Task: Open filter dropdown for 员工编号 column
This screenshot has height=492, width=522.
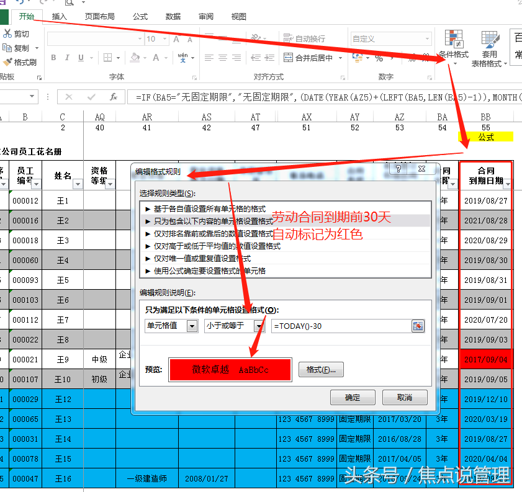Action: (x=37, y=184)
